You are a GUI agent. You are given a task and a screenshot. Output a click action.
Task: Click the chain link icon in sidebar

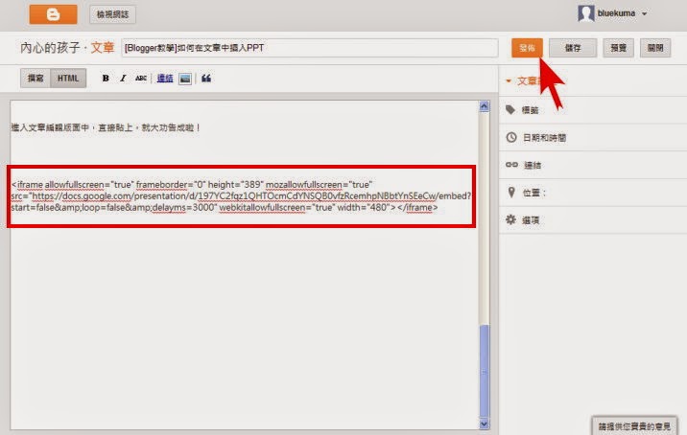coord(511,165)
